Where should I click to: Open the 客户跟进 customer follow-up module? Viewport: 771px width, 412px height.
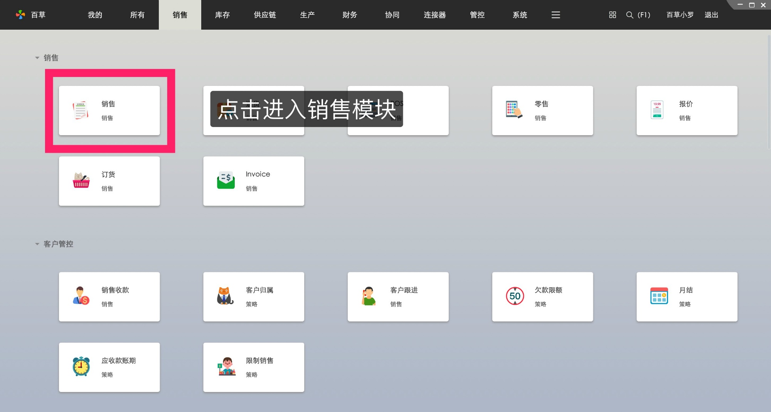[398, 296]
